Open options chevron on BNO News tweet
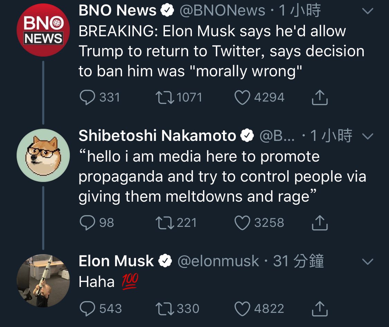The height and width of the screenshot is (327, 389). pos(367,11)
